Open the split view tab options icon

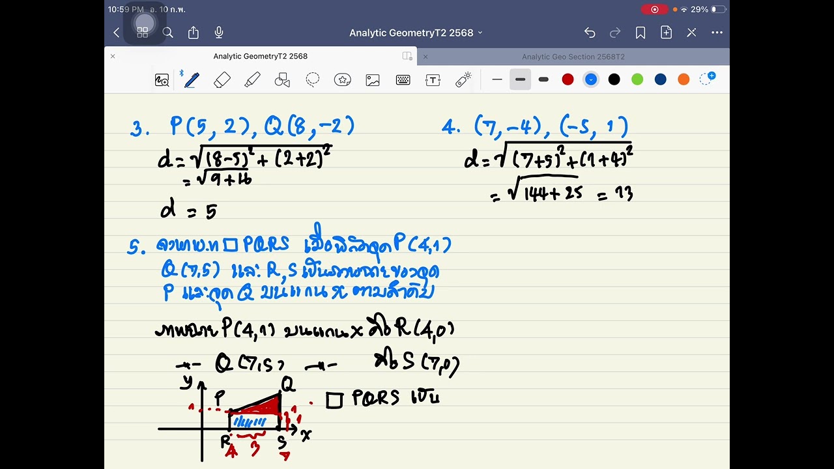pos(407,57)
